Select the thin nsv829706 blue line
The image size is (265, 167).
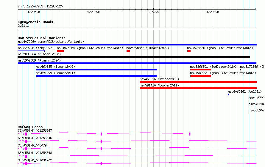pos(31,51)
